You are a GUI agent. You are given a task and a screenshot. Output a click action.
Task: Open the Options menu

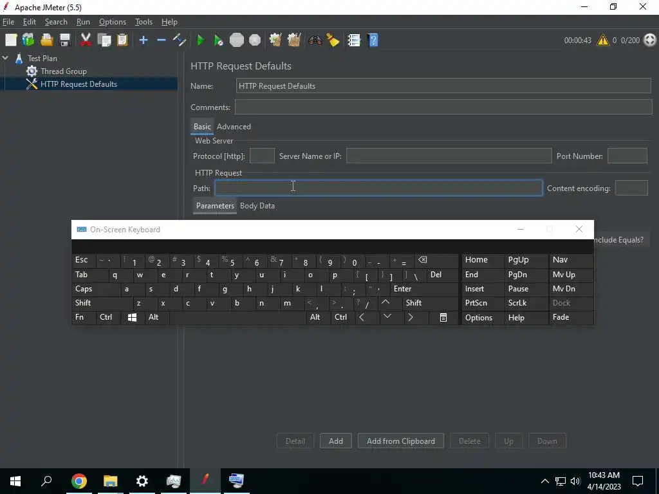tap(112, 22)
